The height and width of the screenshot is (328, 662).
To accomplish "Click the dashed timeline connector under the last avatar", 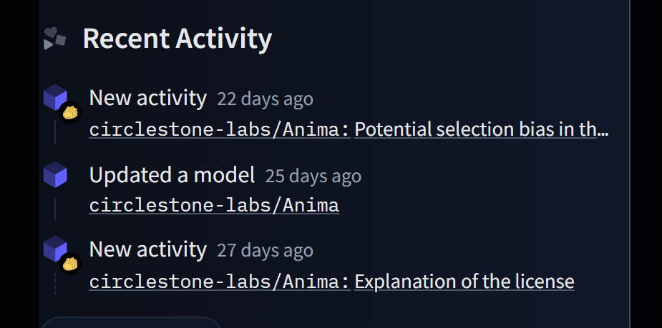I will [55, 283].
